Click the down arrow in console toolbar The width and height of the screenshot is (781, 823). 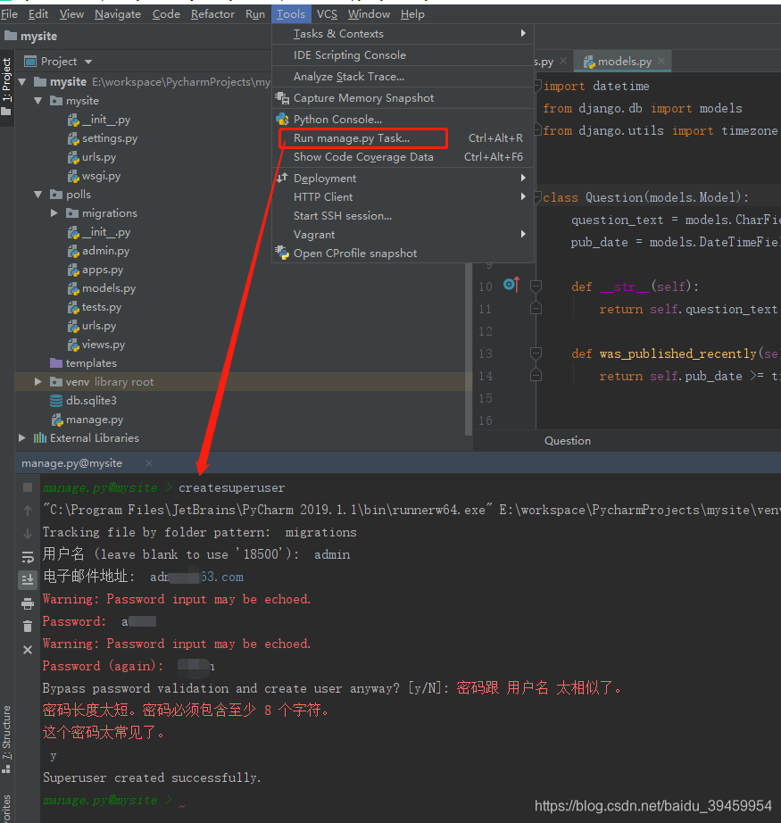pyautogui.click(x=28, y=533)
